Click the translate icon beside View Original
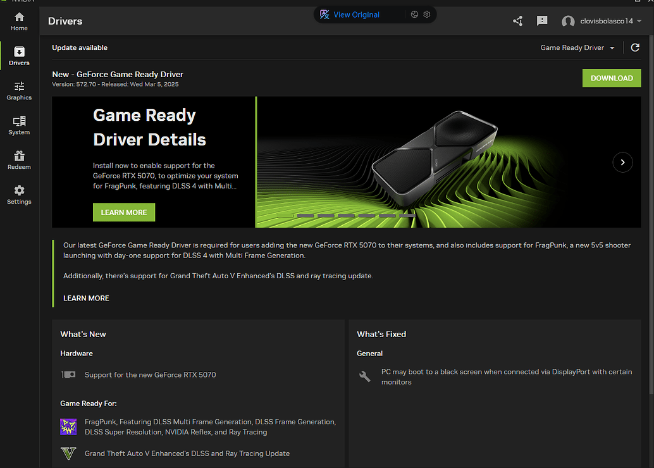The height and width of the screenshot is (468, 654). point(324,15)
